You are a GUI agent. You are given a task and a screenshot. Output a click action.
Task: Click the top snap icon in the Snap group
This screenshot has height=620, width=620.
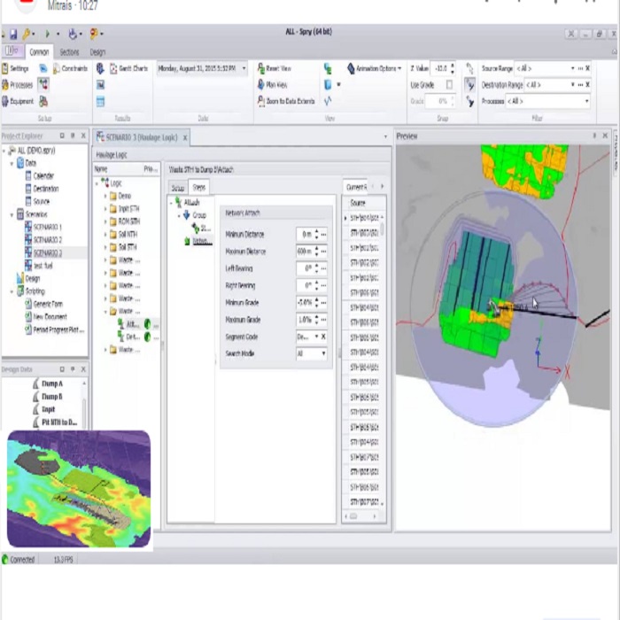pos(469,68)
